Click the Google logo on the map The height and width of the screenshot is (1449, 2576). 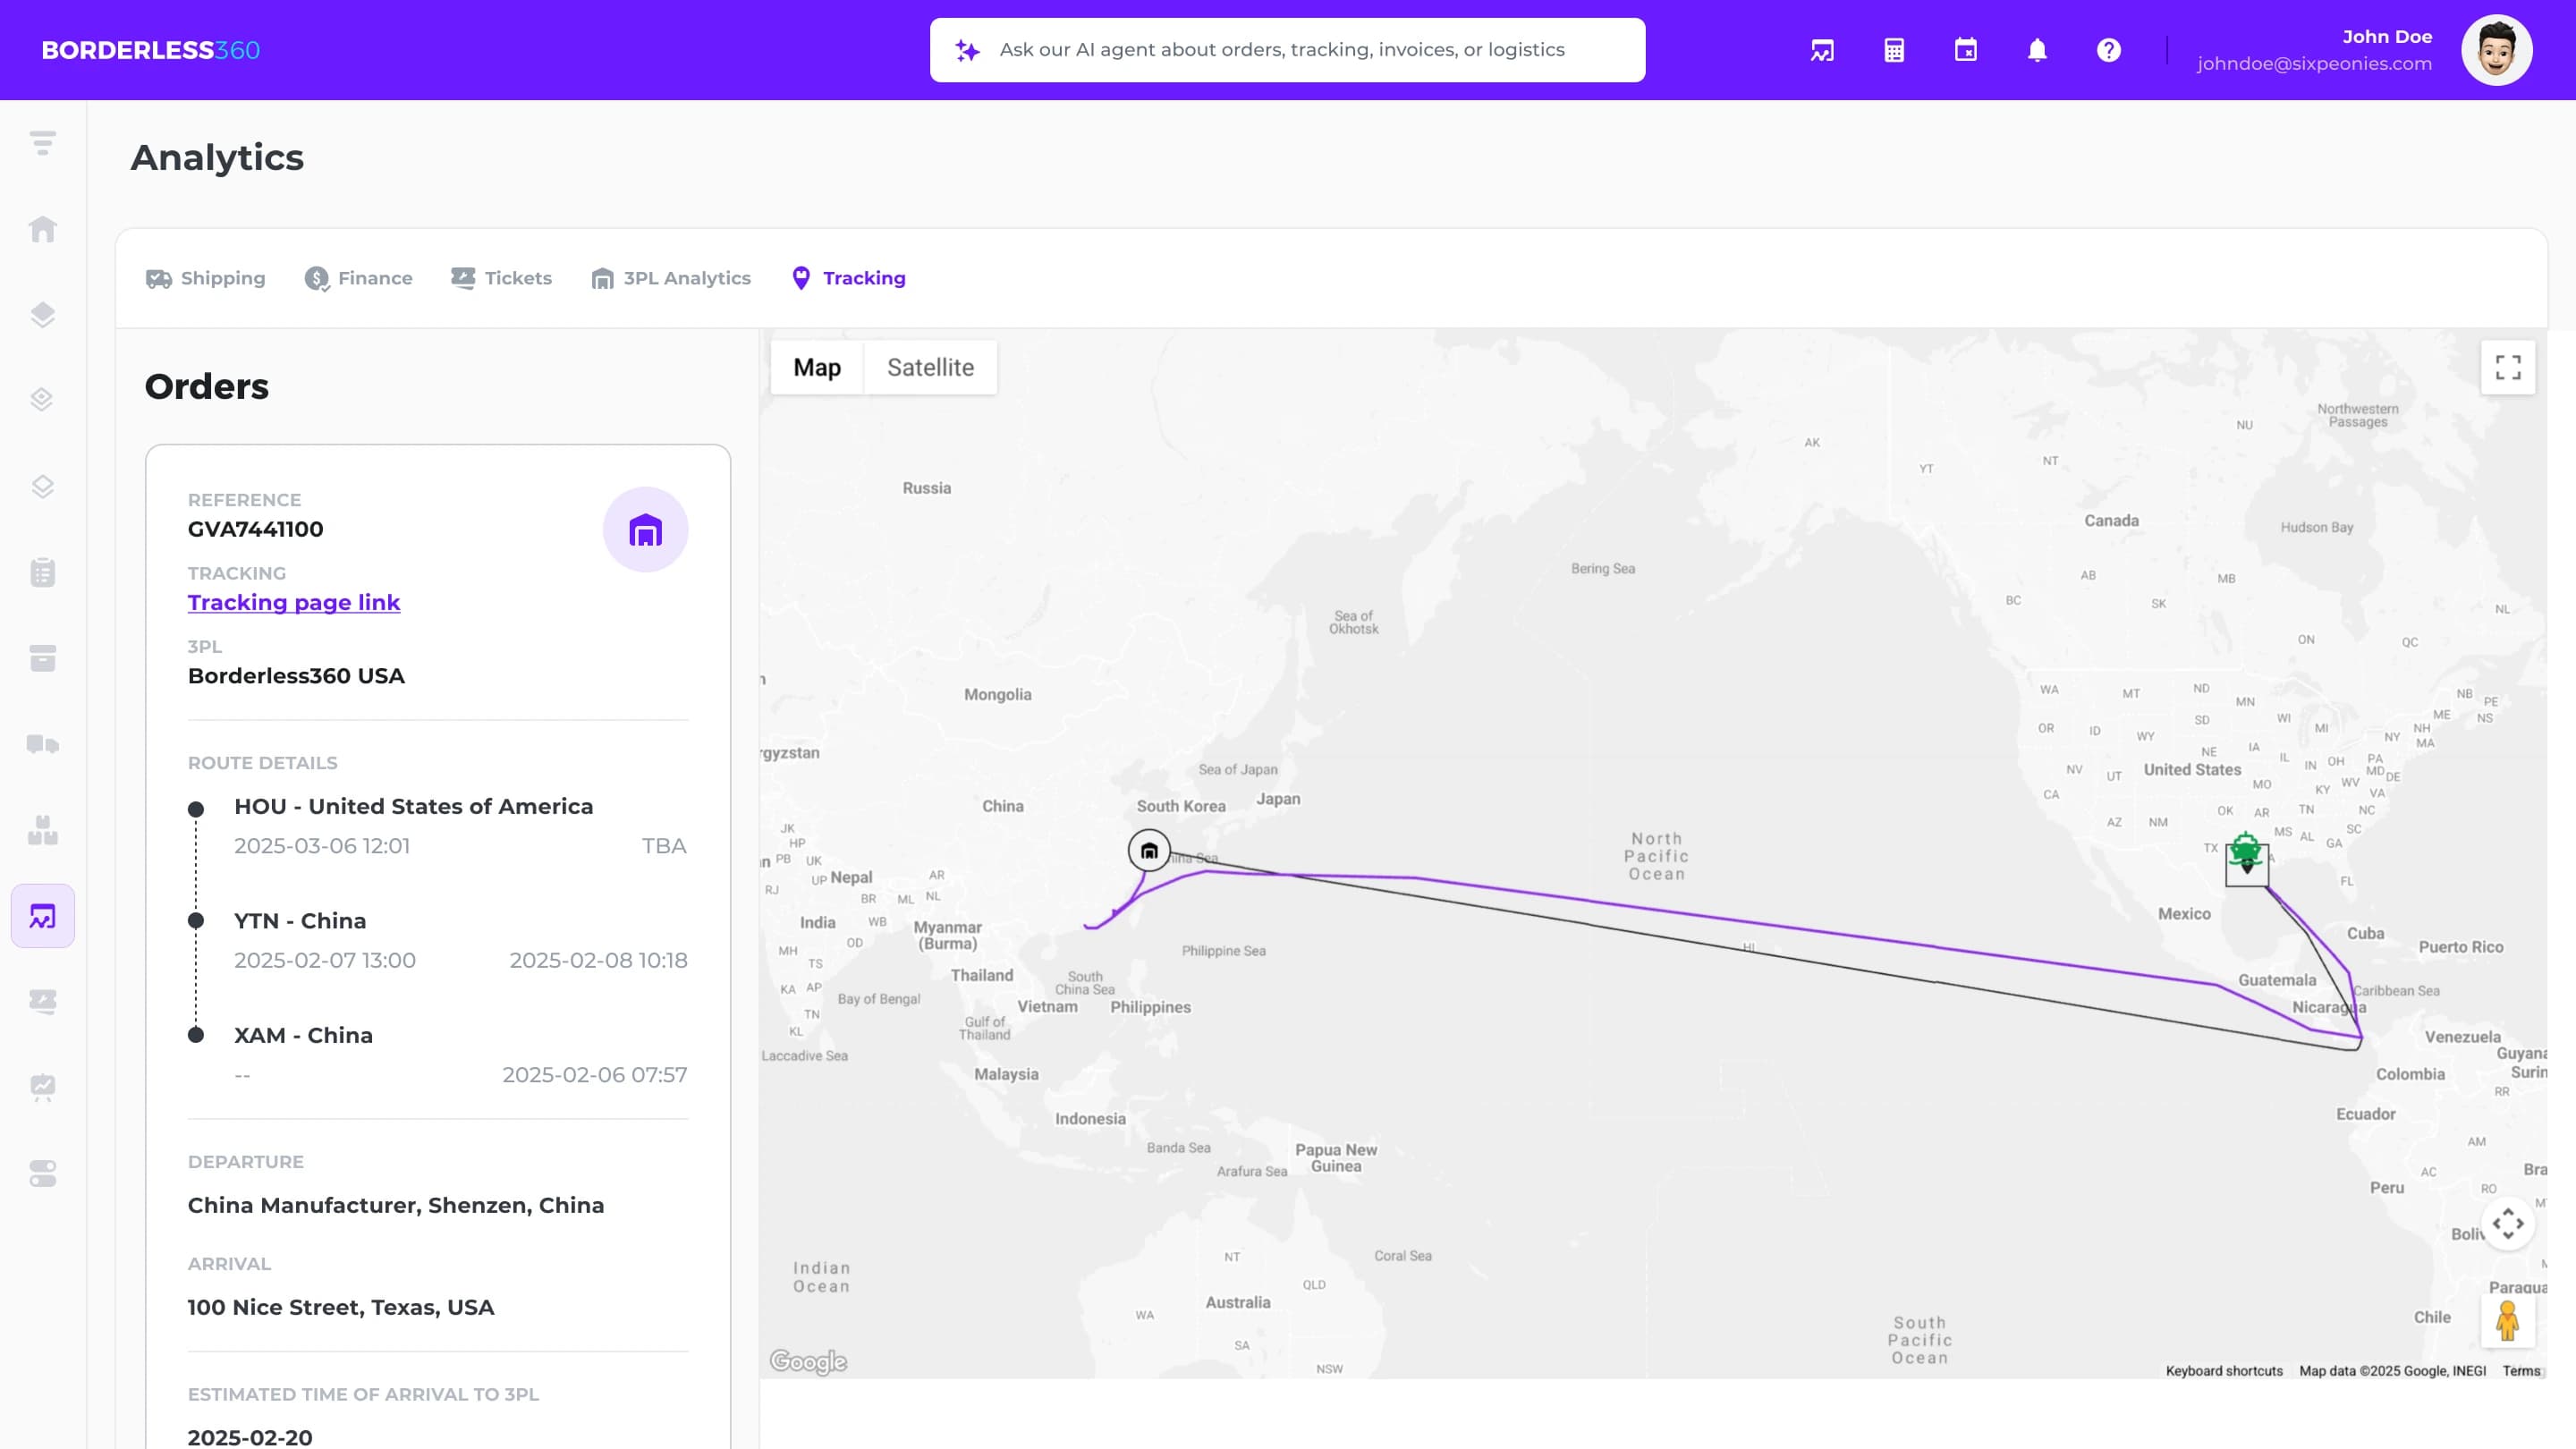[808, 1361]
